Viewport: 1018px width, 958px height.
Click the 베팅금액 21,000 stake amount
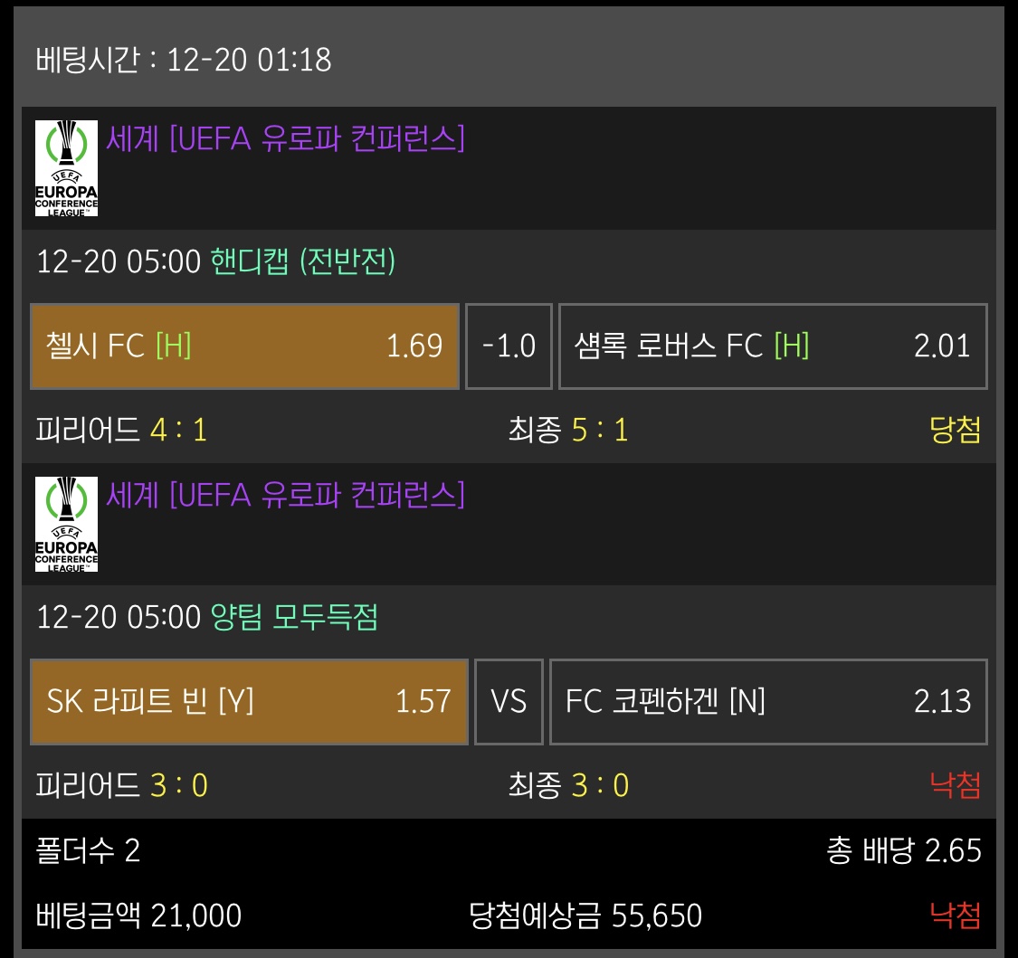click(138, 915)
